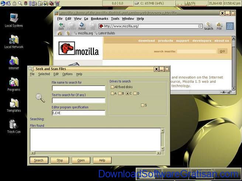Click Mozilla Reload button

coord(82,26)
